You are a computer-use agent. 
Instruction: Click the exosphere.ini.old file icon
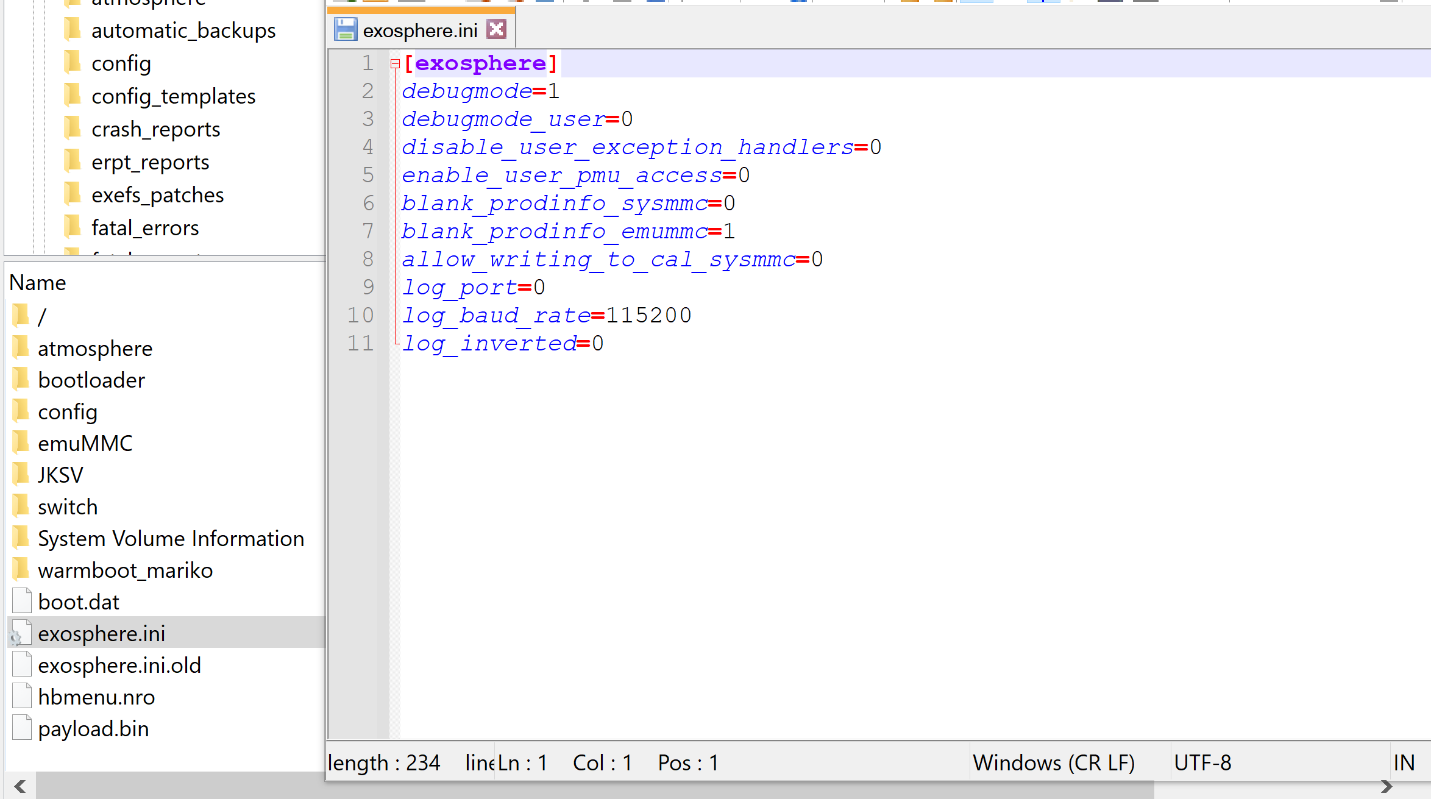pos(22,664)
